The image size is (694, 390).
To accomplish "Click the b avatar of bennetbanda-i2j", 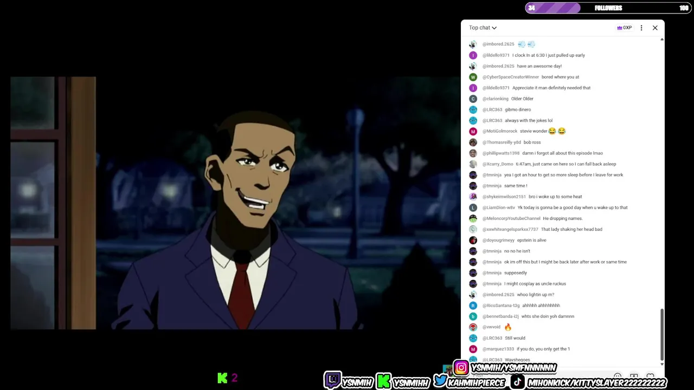I will click(473, 316).
